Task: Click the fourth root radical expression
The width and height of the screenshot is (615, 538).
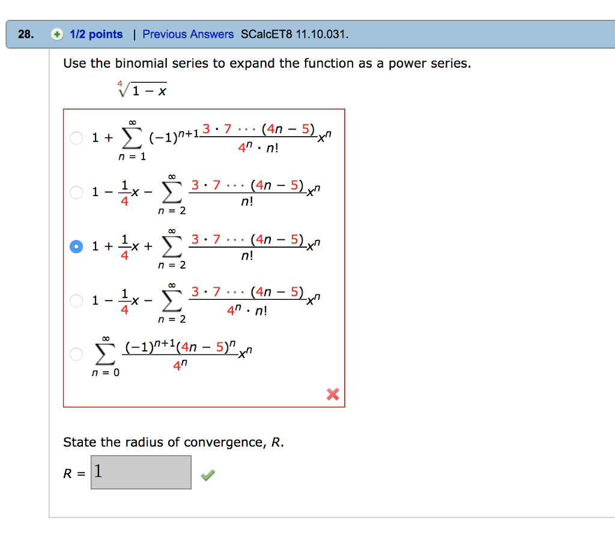Action: point(142,88)
